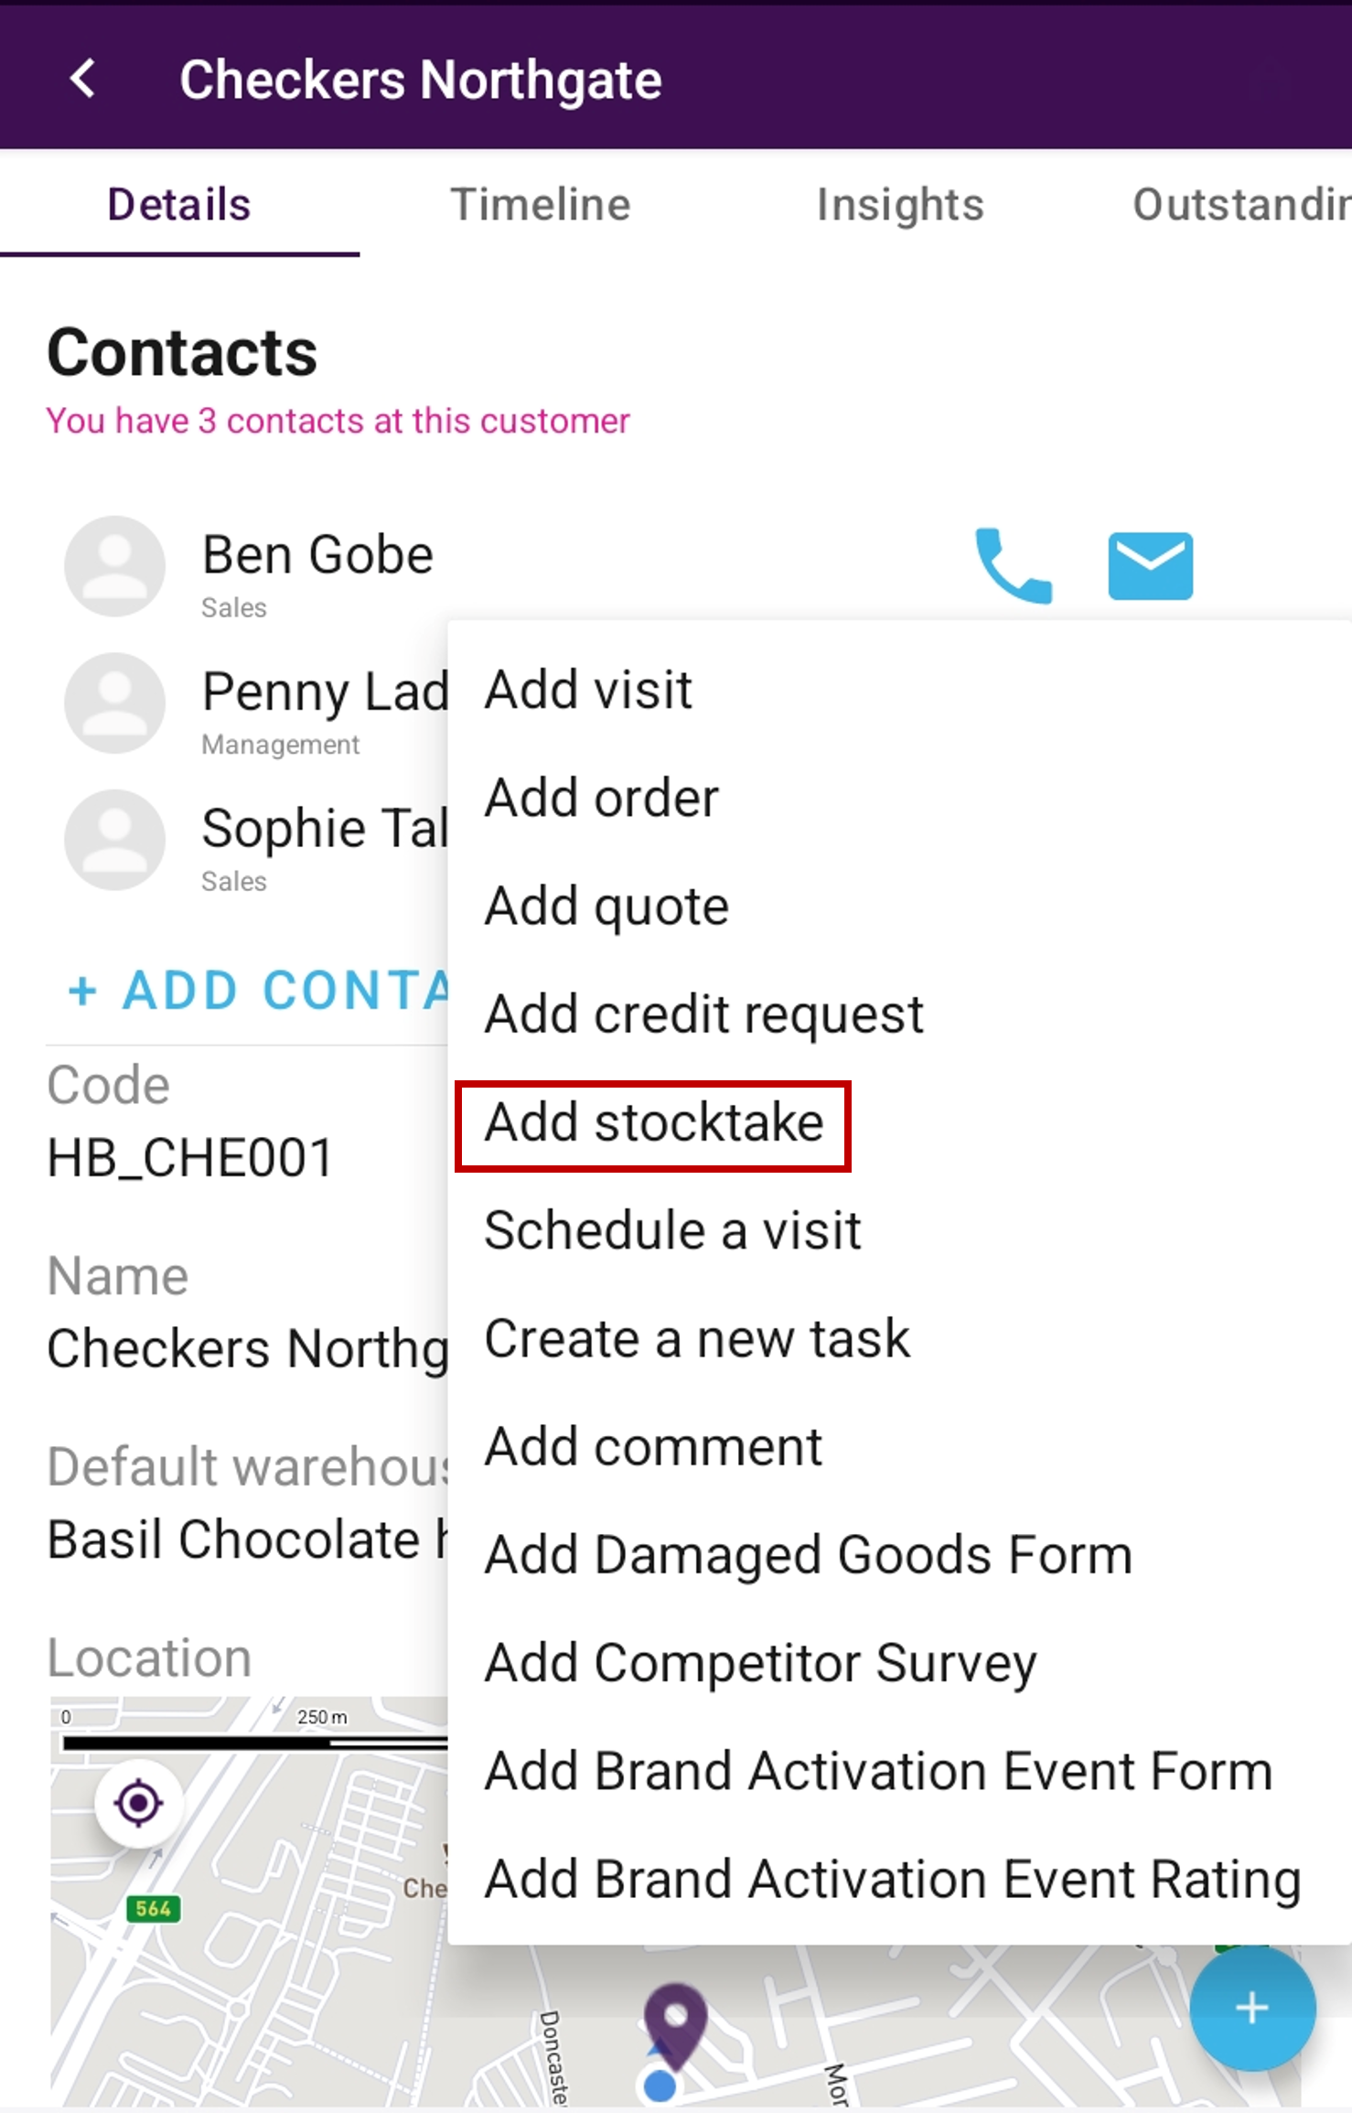
Task: Call Ben Gobe via phone icon
Action: pyautogui.click(x=1013, y=565)
